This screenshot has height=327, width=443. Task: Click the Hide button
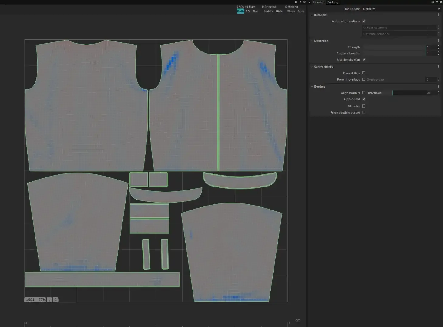(x=279, y=12)
